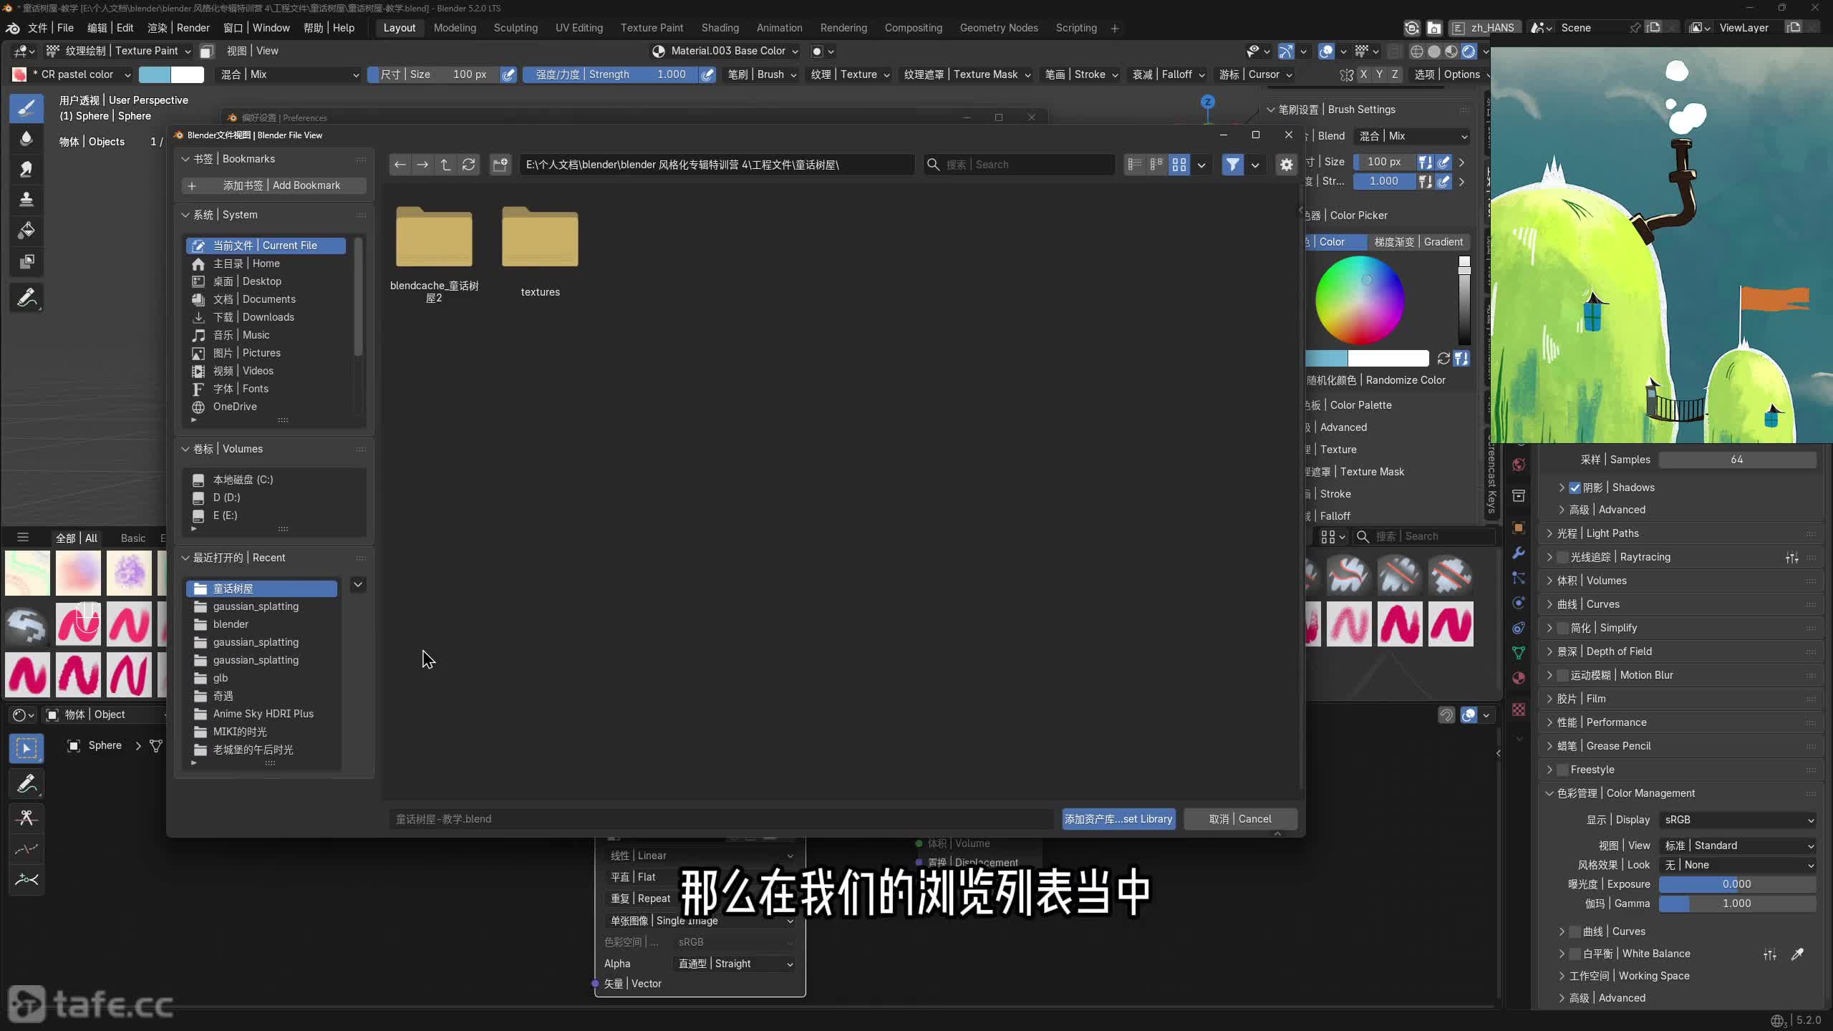Open Display device sRGB dropdown
The width and height of the screenshot is (1833, 1031).
[1737, 820]
